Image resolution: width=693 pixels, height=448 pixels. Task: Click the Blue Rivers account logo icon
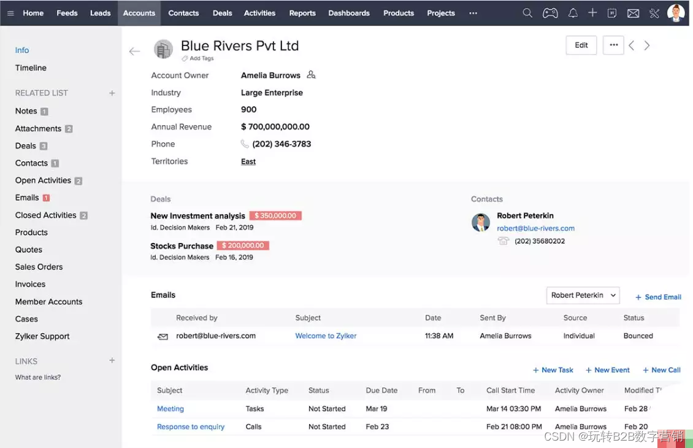[x=163, y=49]
